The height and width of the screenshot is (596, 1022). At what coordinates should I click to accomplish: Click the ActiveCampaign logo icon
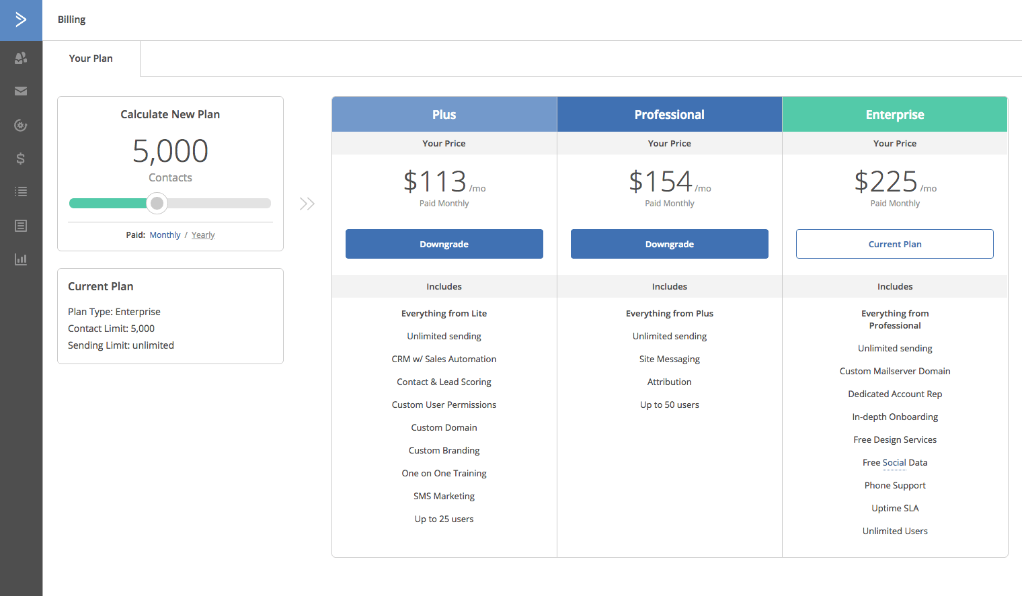click(x=21, y=19)
